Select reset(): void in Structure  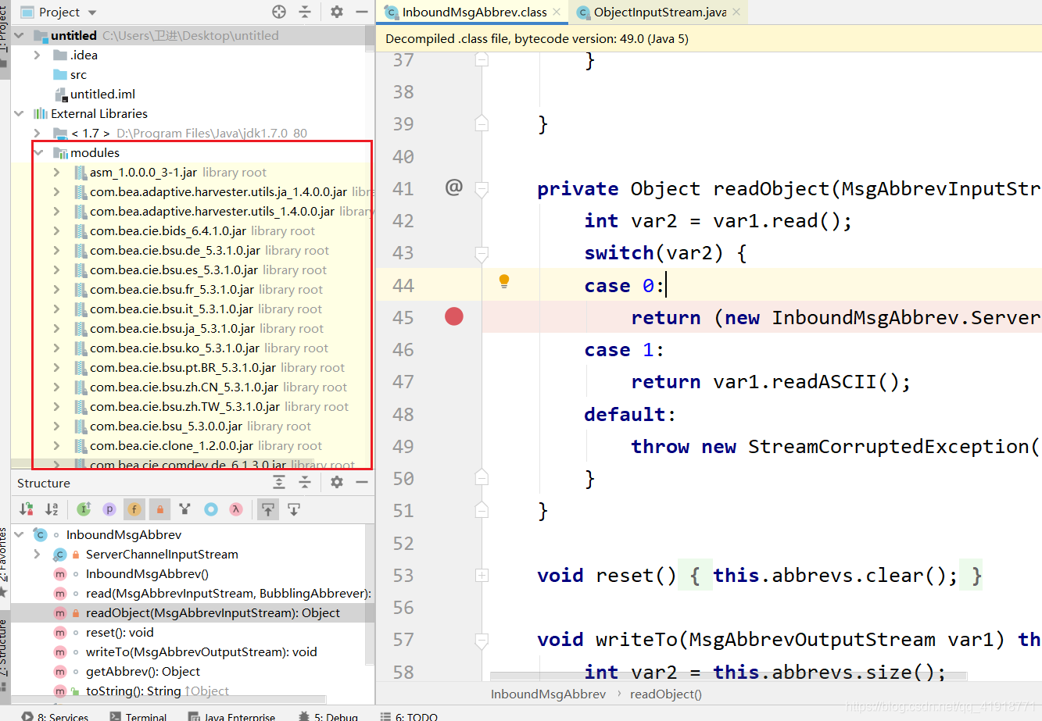pyautogui.click(x=120, y=632)
